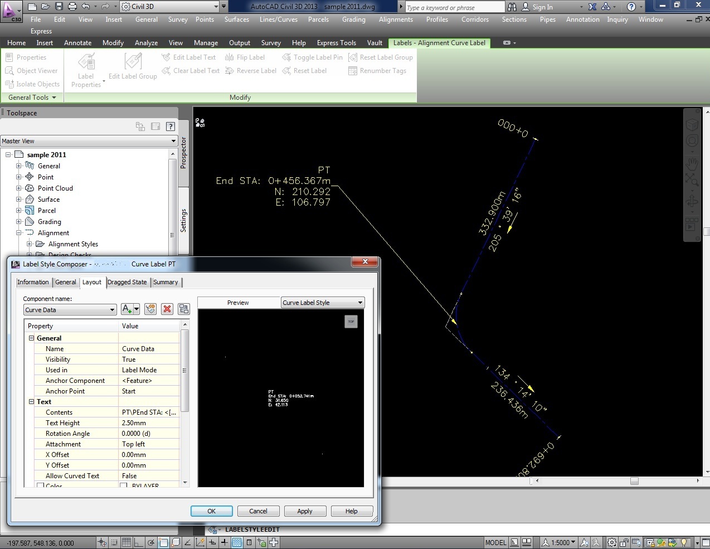Viewport: 710px width, 549px height.
Task: Click the Plot printer icon
Action: pyautogui.click(x=72, y=7)
